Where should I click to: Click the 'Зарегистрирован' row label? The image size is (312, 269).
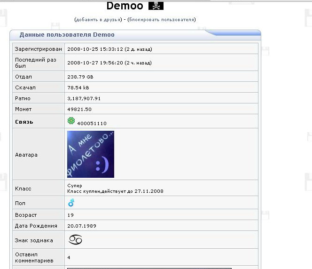(x=39, y=49)
